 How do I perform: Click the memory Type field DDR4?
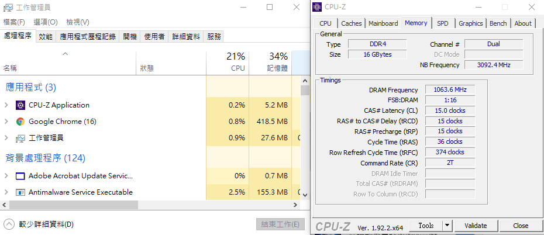point(377,44)
